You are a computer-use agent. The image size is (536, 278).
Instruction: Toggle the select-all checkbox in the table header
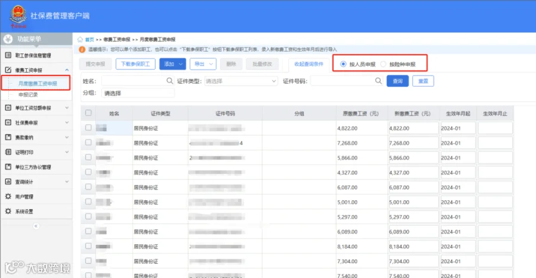click(x=88, y=113)
